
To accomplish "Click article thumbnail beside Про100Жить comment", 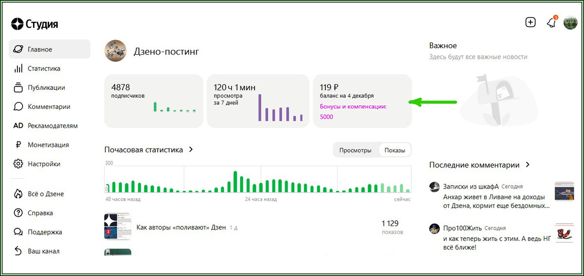I will [x=565, y=233].
